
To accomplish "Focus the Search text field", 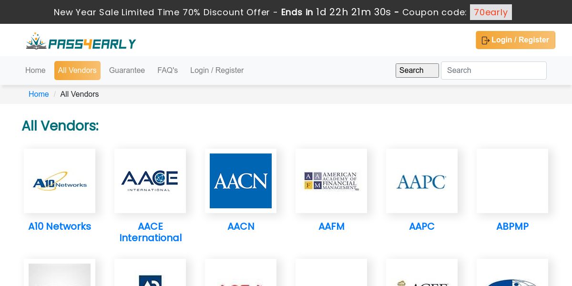I will [x=494, y=71].
